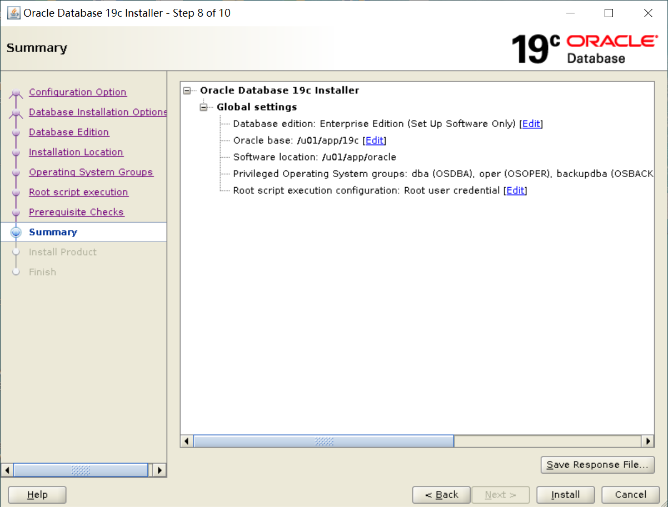Click summary pane scrollbar right arrow
This screenshot has height=507, width=668.
tap(647, 441)
